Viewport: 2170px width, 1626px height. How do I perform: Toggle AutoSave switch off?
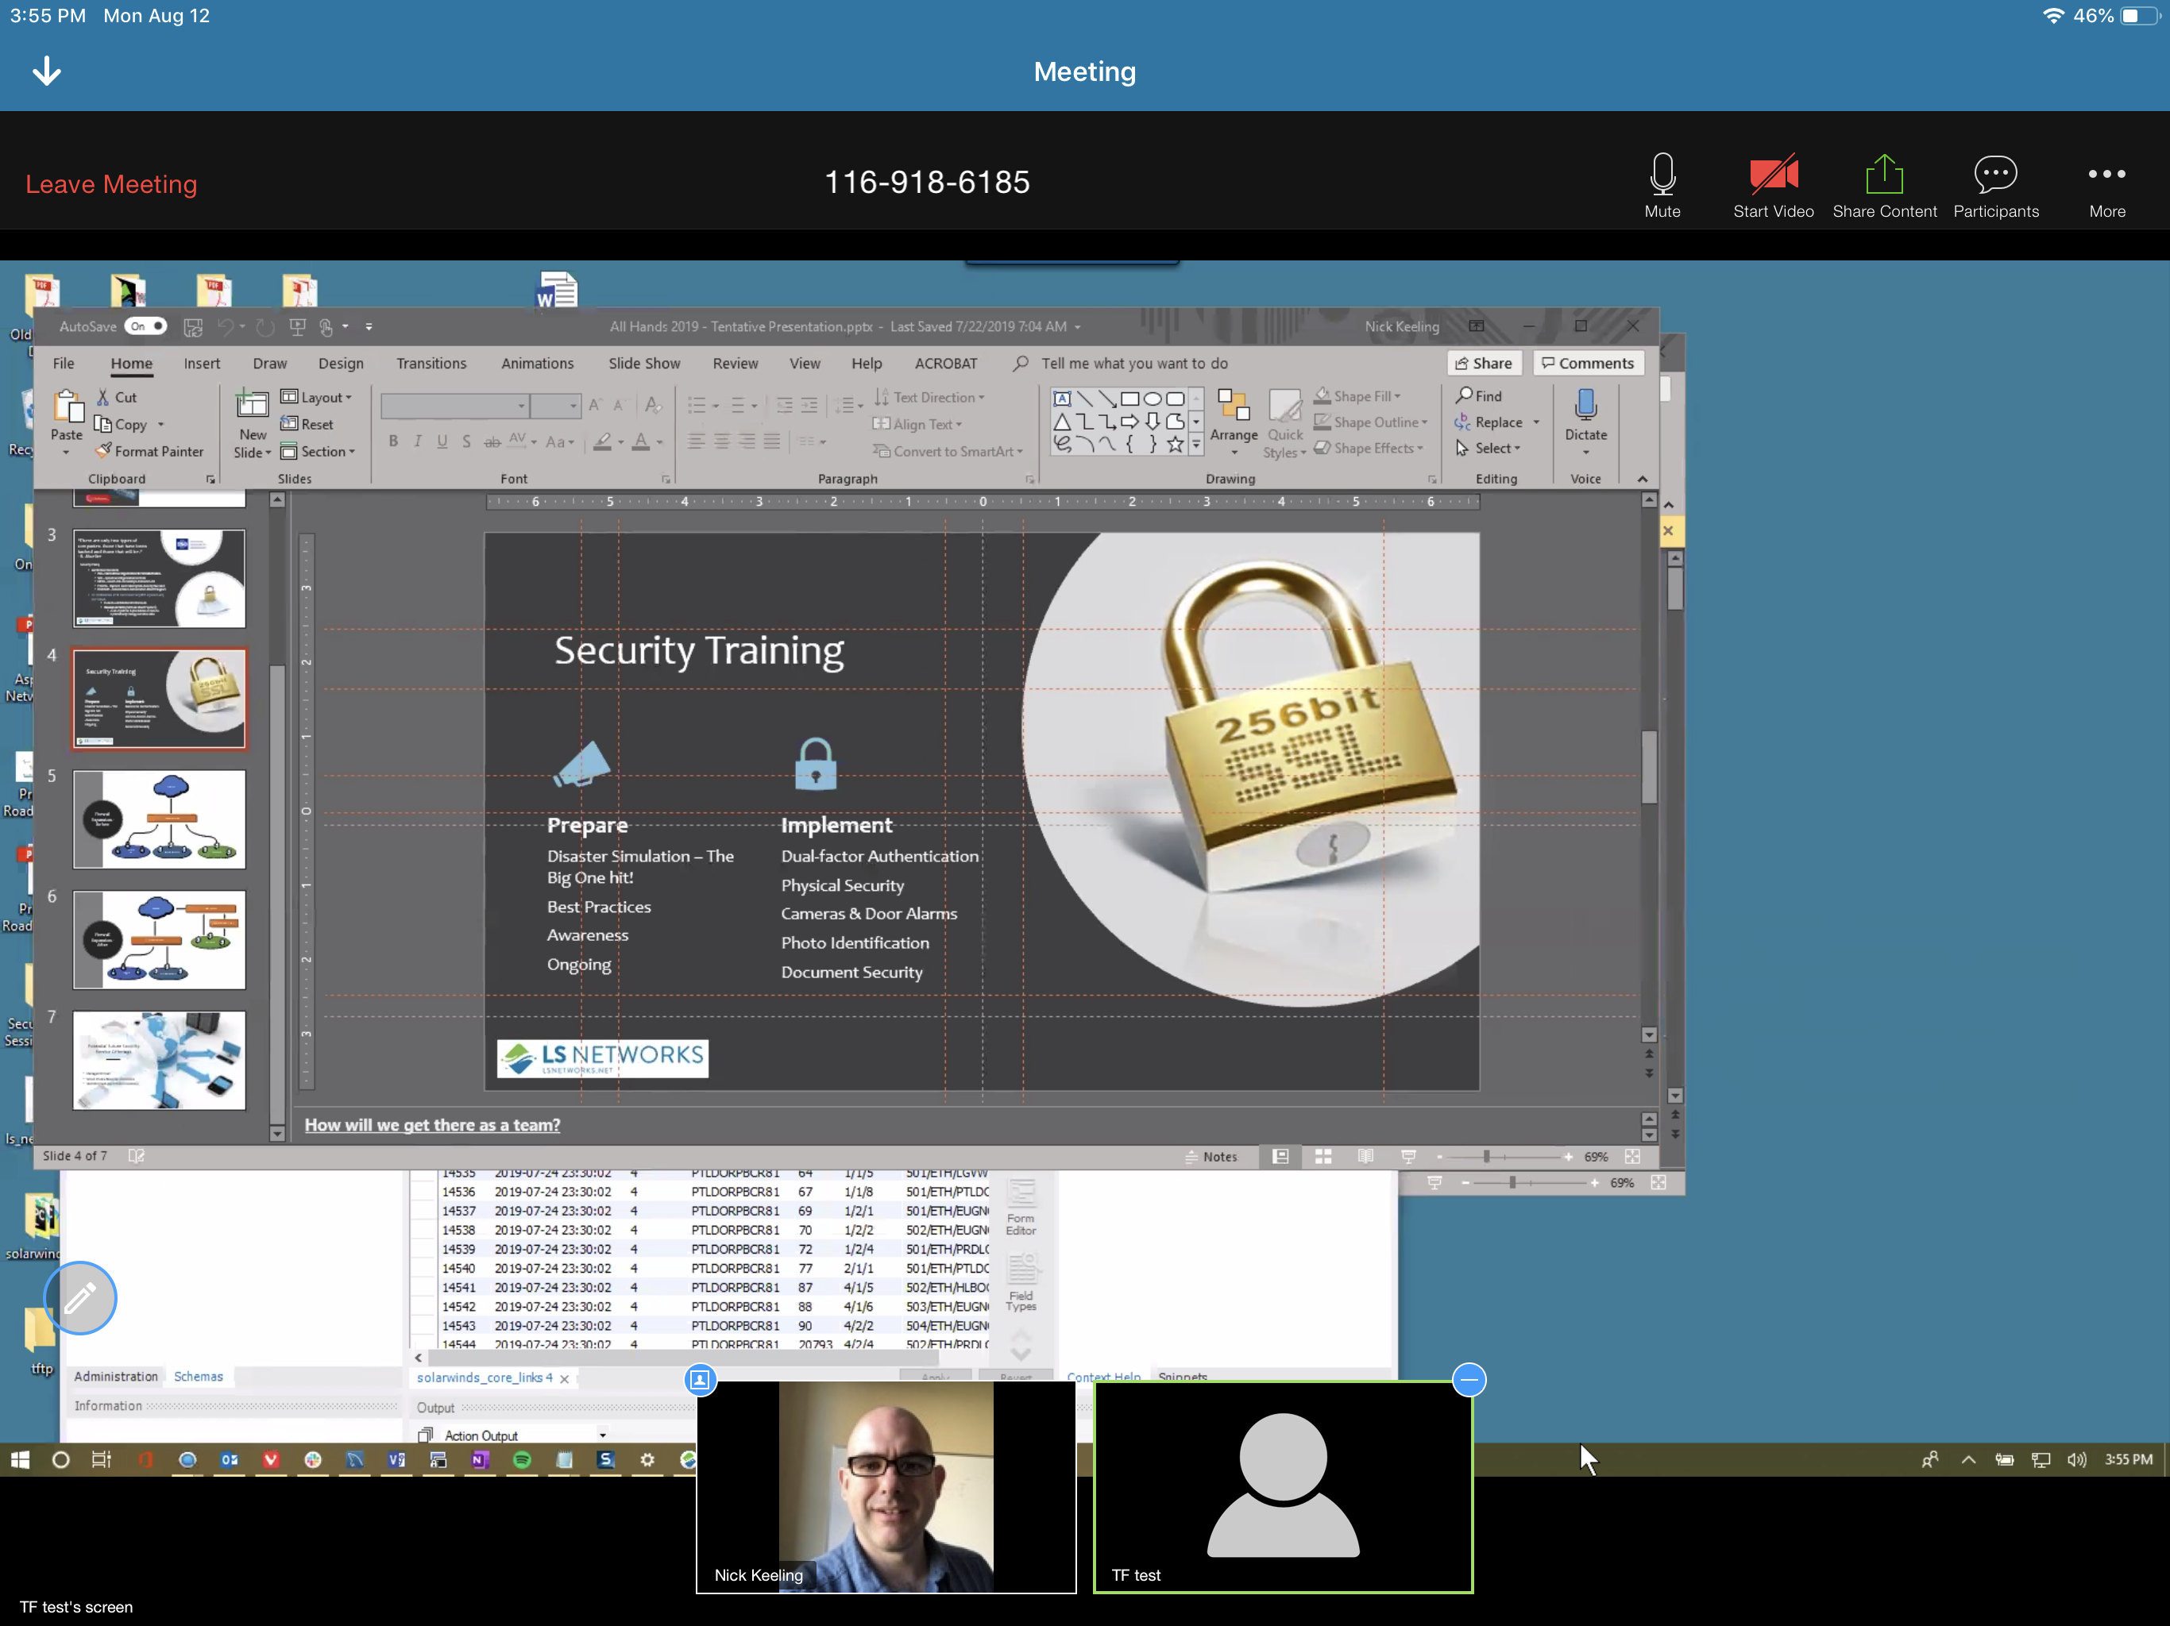[147, 326]
